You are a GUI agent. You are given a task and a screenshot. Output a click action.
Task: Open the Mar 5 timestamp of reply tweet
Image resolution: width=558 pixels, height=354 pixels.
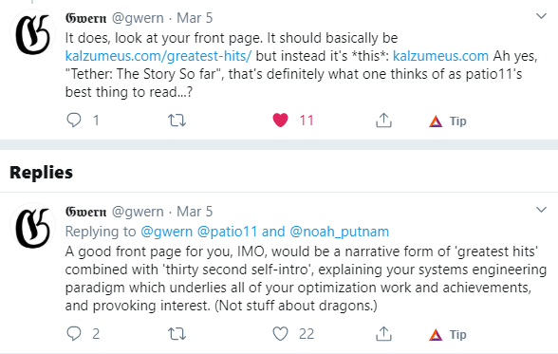[195, 212]
